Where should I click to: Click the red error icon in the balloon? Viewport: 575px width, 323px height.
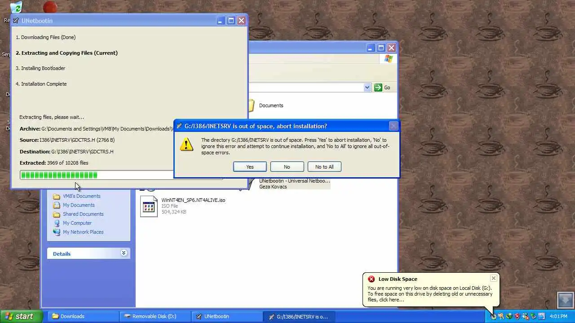371,279
